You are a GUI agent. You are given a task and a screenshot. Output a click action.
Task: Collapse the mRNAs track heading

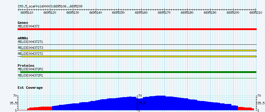click(23, 38)
